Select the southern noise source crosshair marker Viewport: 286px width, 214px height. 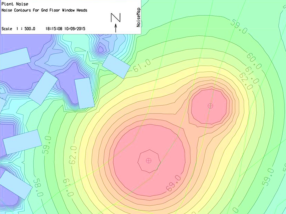[x=149, y=161]
